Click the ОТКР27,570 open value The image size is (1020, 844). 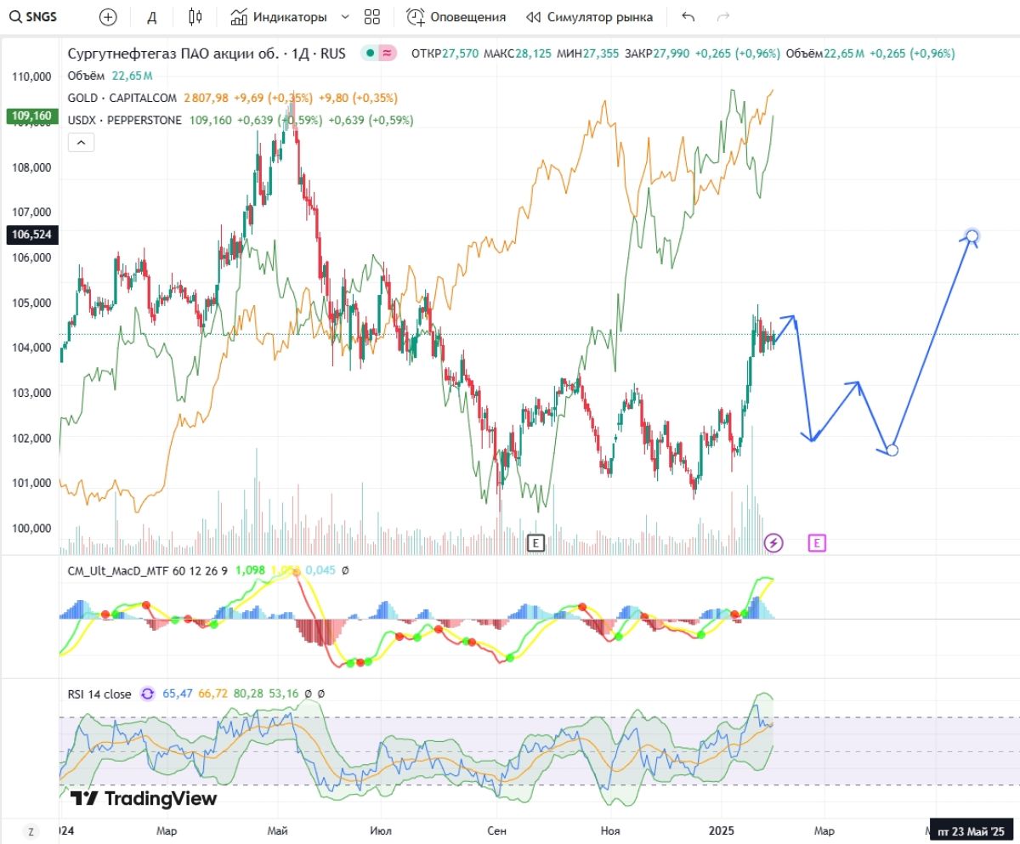click(x=444, y=54)
